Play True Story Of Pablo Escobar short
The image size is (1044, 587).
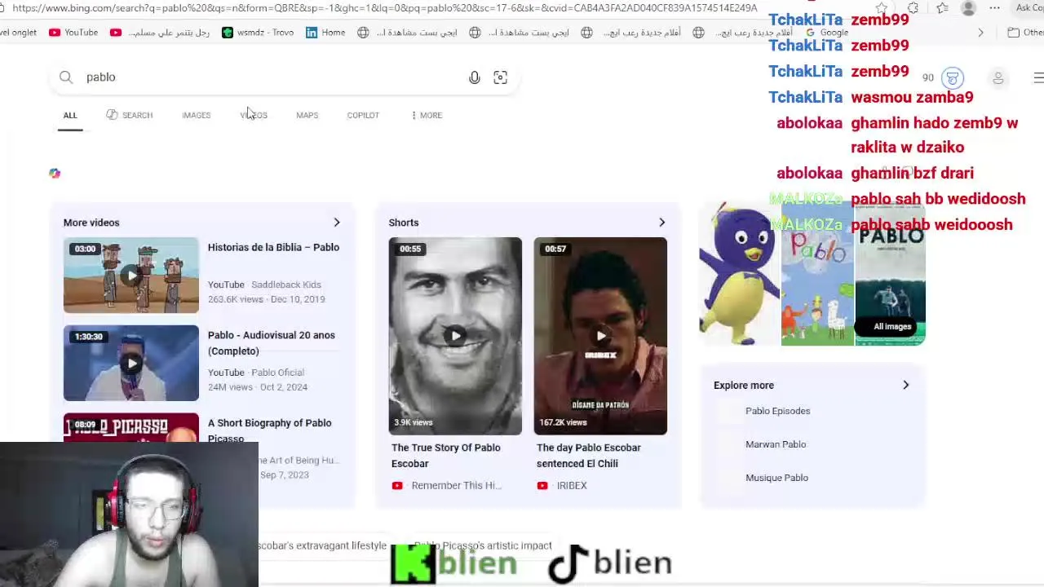point(455,336)
